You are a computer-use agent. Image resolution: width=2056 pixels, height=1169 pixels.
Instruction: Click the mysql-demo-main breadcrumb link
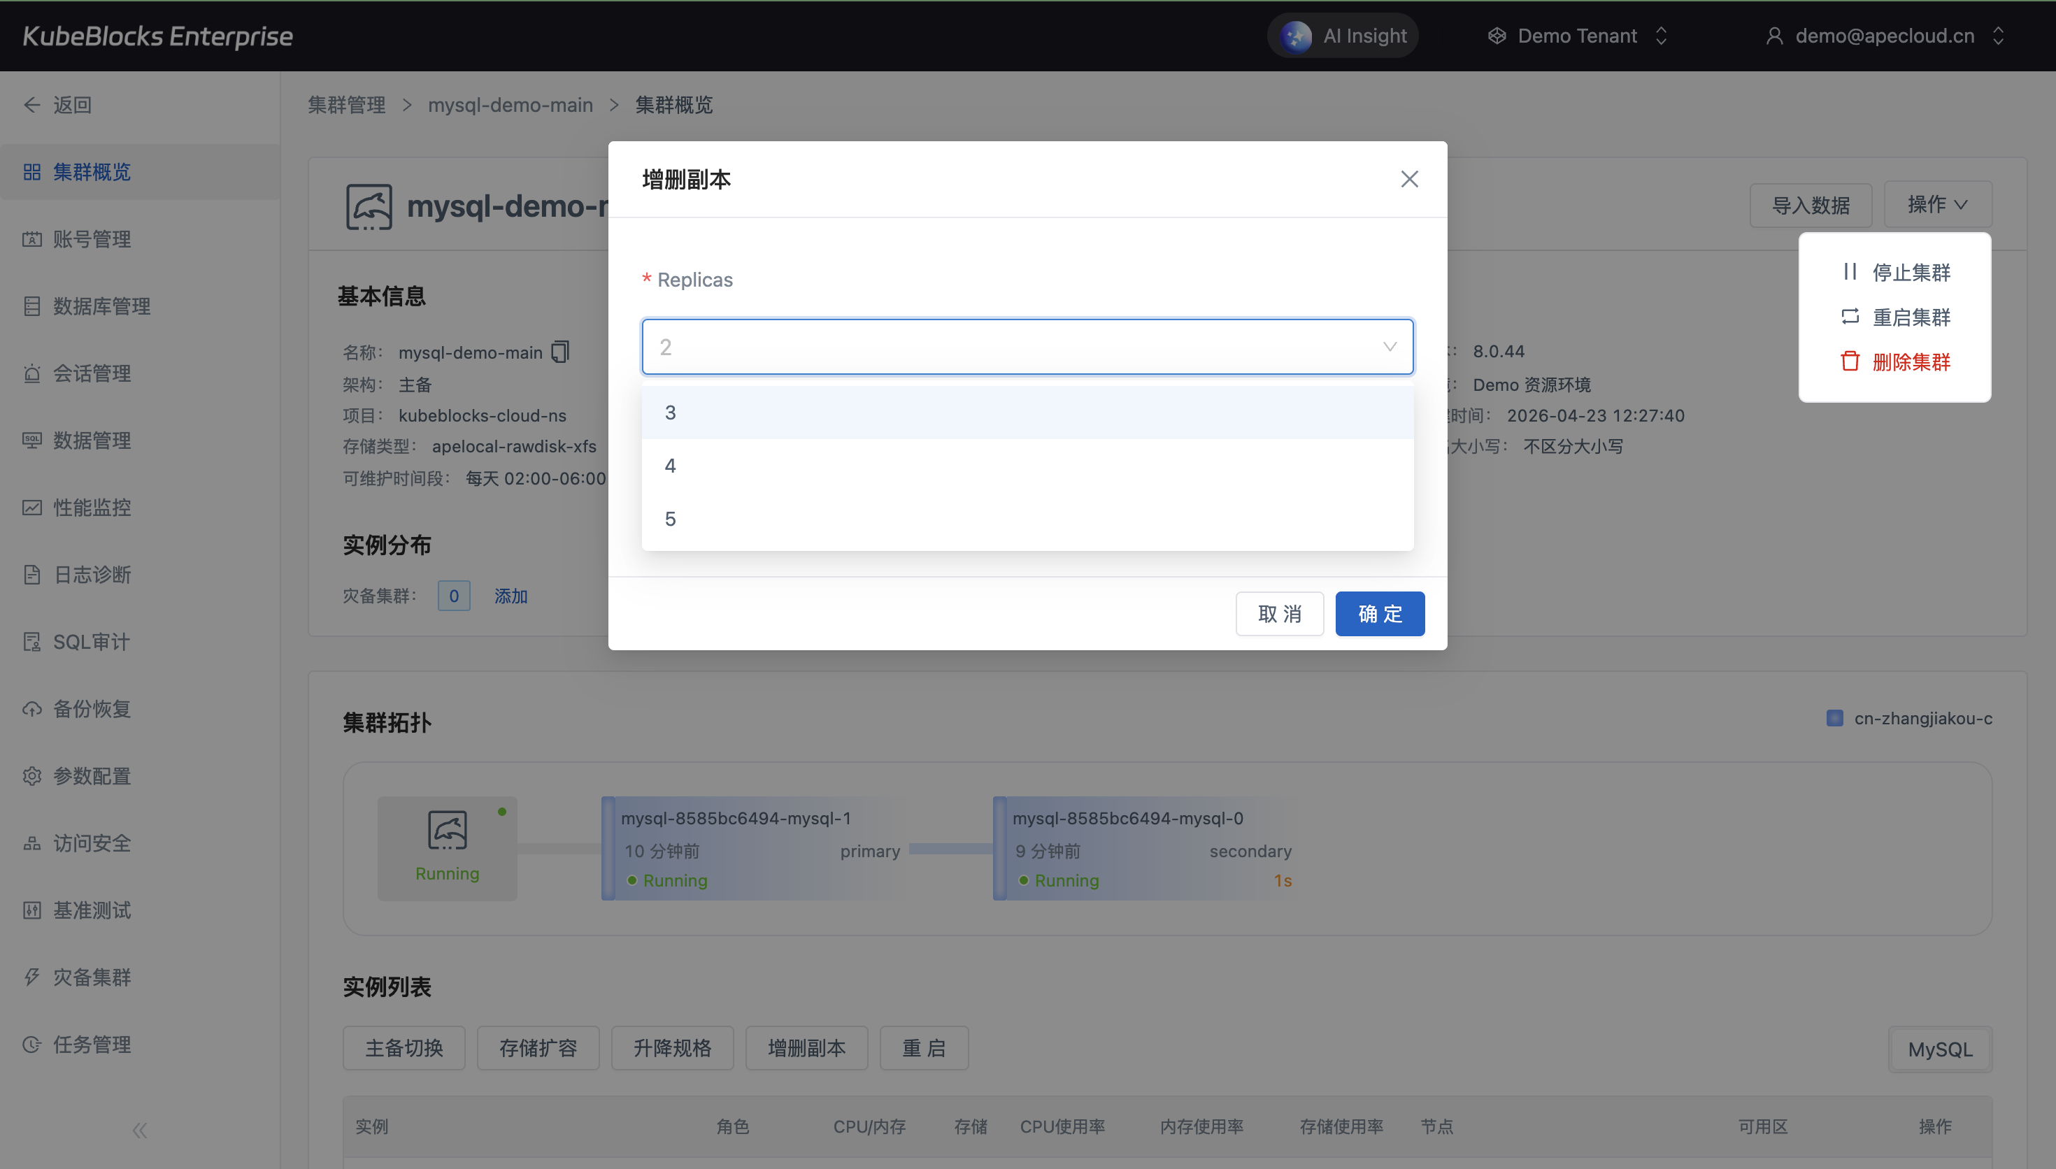pos(510,105)
